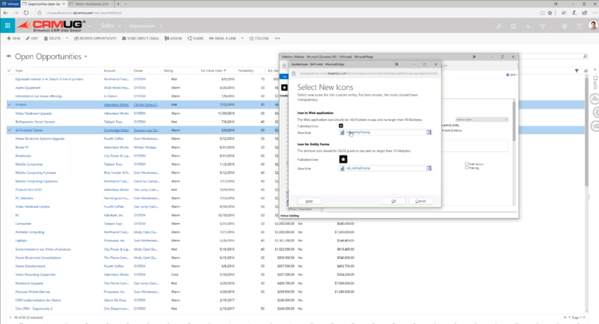599x324 pixels.
Task: Open the CRM global search magnifier icon
Action: point(499,26)
